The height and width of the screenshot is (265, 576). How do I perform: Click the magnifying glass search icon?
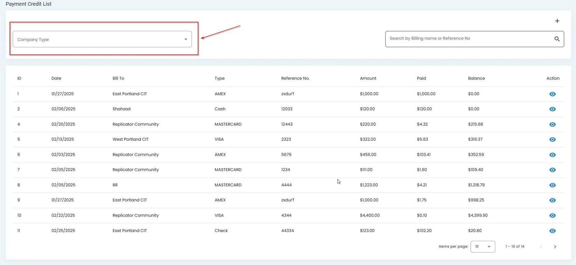[x=556, y=38]
